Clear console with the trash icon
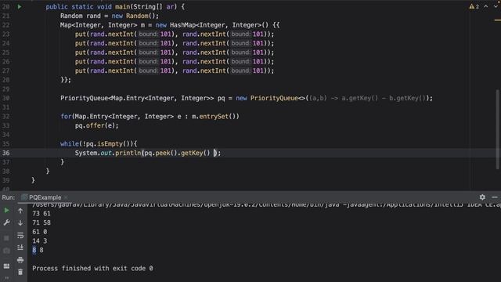The image size is (501, 282). 20,272
